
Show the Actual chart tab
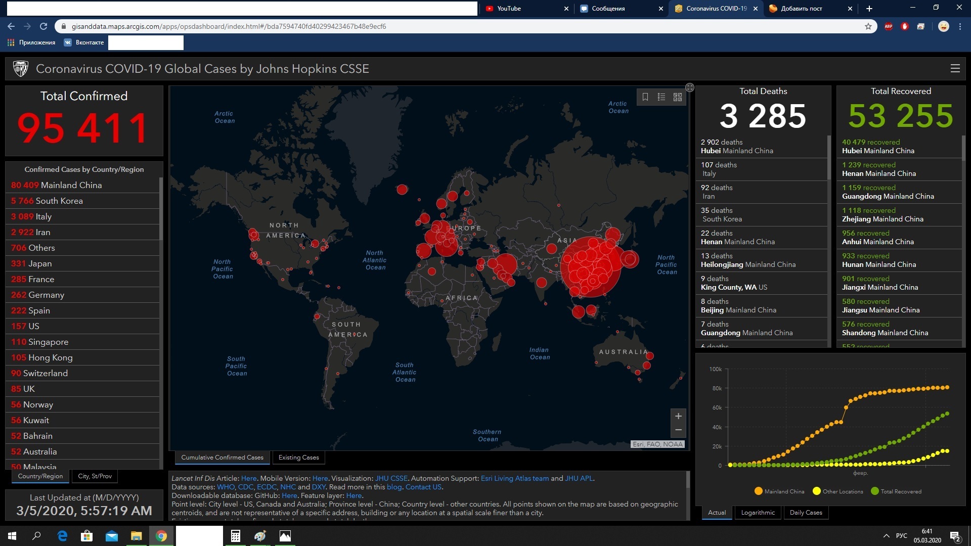(717, 513)
